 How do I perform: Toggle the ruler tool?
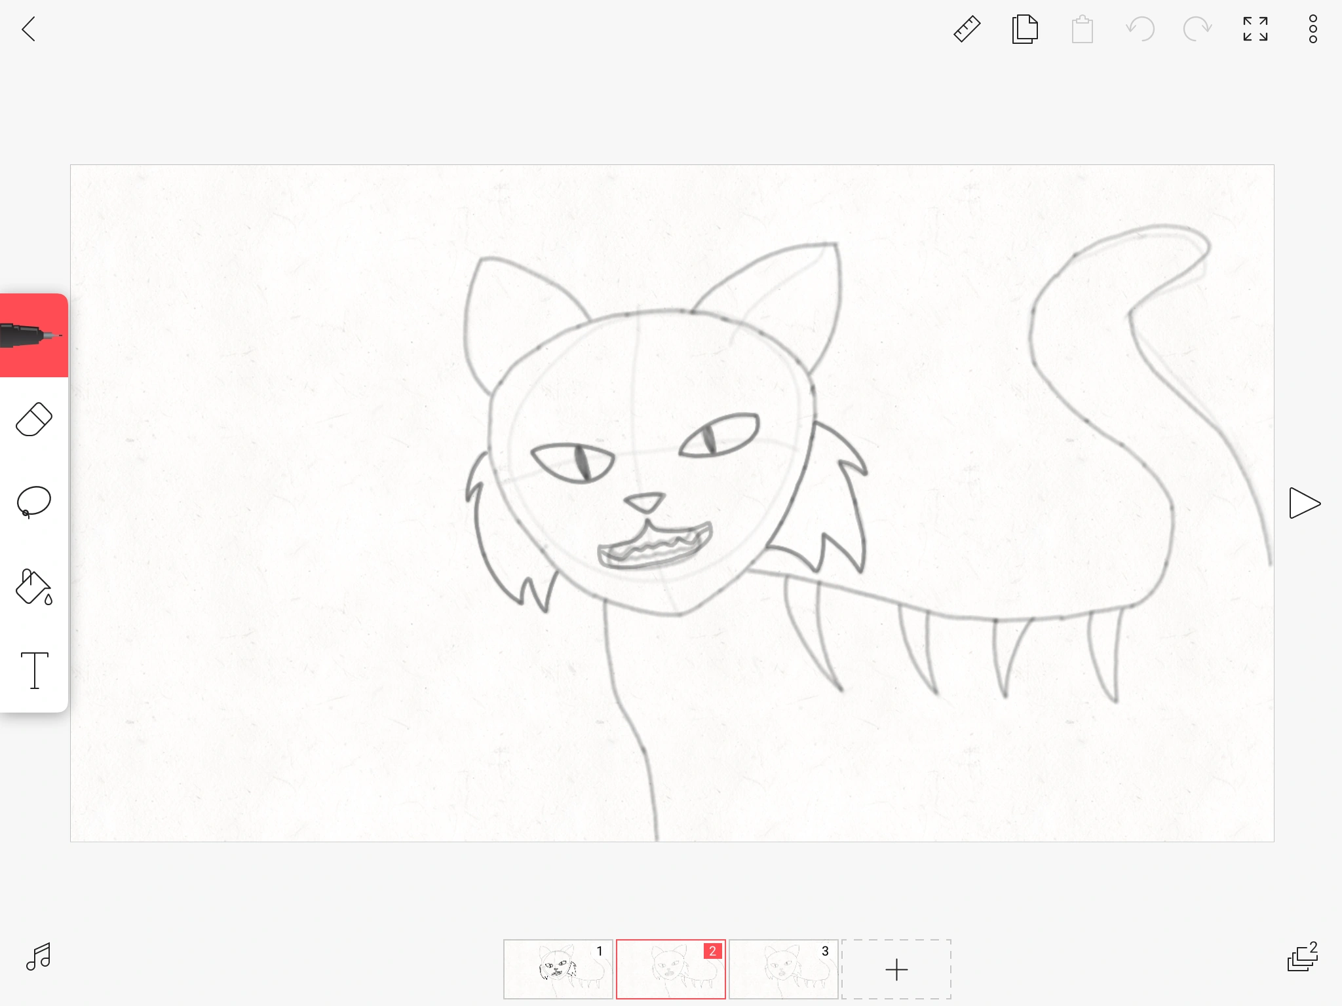[967, 29]
